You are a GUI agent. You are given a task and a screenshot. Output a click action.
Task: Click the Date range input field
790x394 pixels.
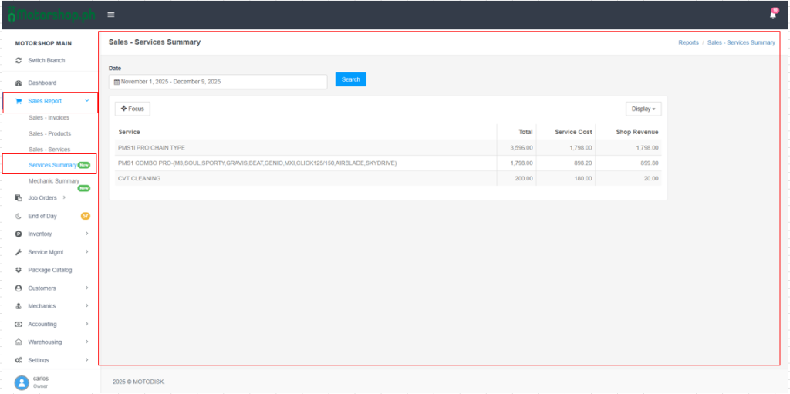pos(218,81)
